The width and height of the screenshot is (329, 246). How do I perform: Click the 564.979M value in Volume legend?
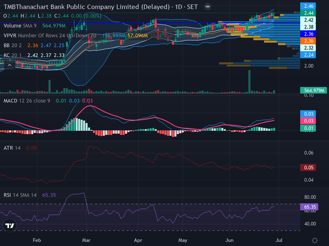(54, 26)
